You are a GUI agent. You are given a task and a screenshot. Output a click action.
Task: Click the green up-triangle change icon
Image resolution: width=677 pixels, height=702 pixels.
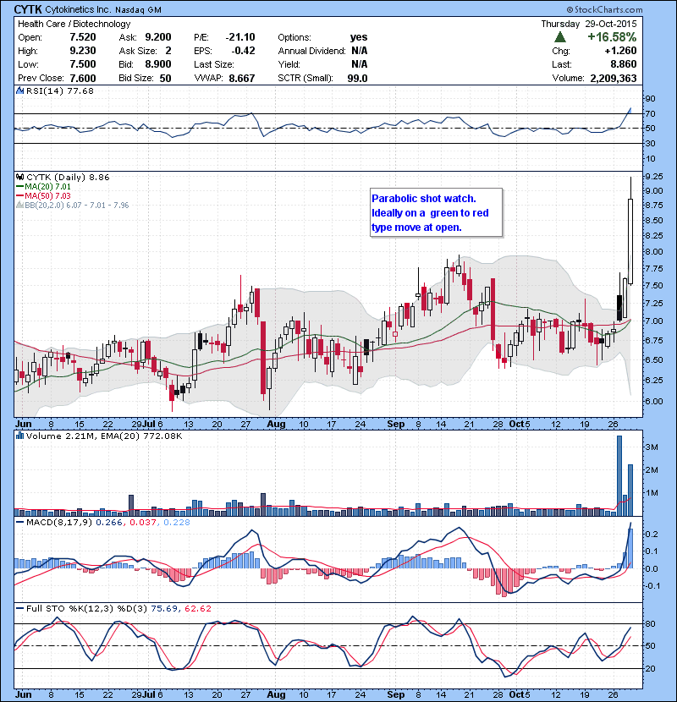[560, 37]
